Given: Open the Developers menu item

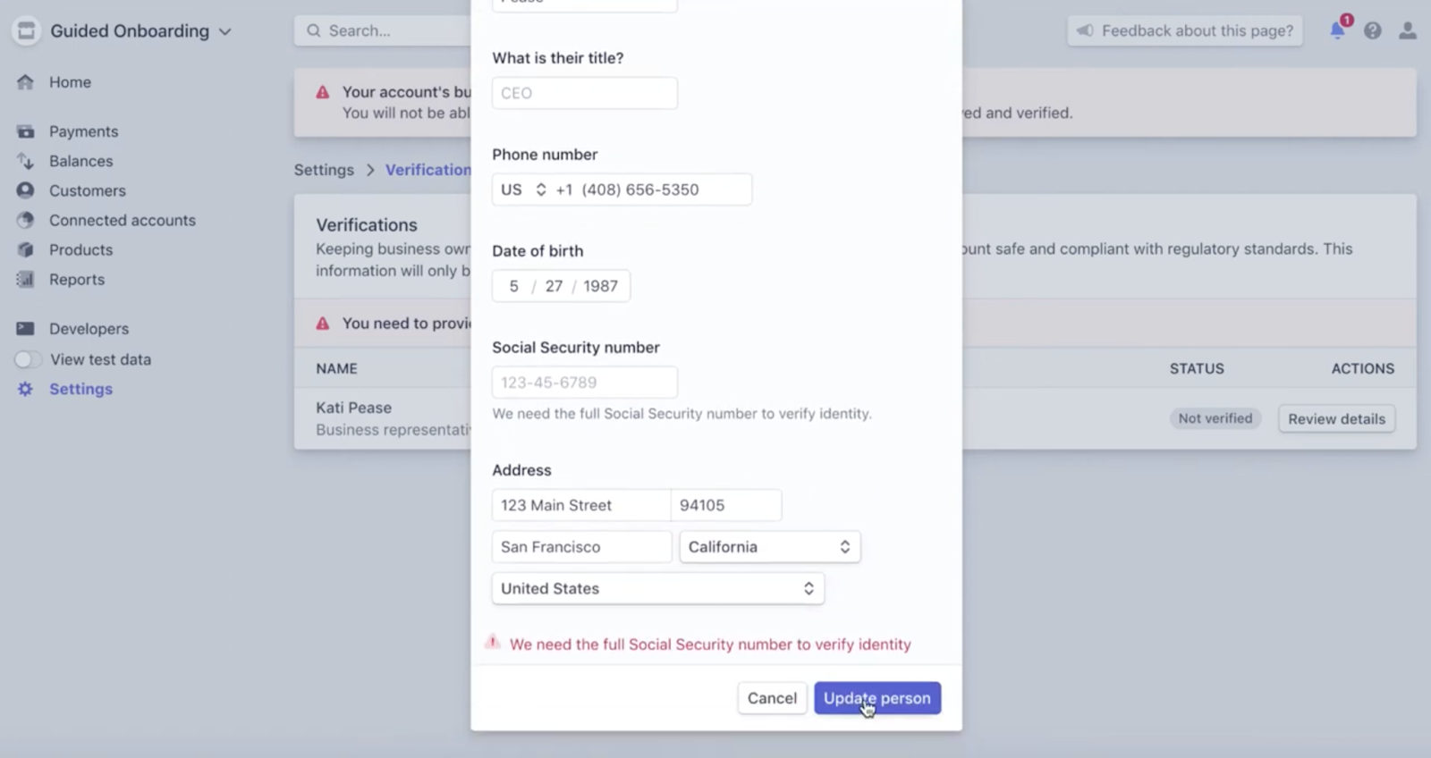Looking at the screenshot, I should (89, 328).
